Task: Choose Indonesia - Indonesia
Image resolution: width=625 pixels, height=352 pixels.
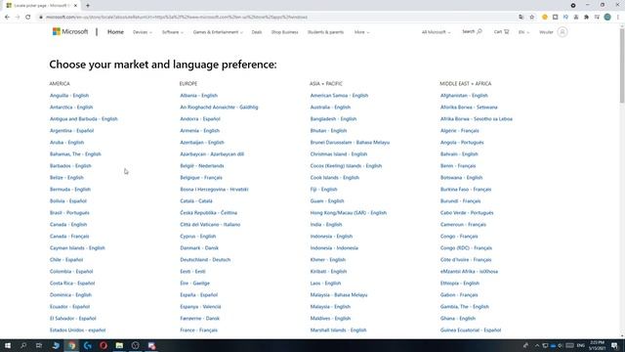Action: click(334, 247)
